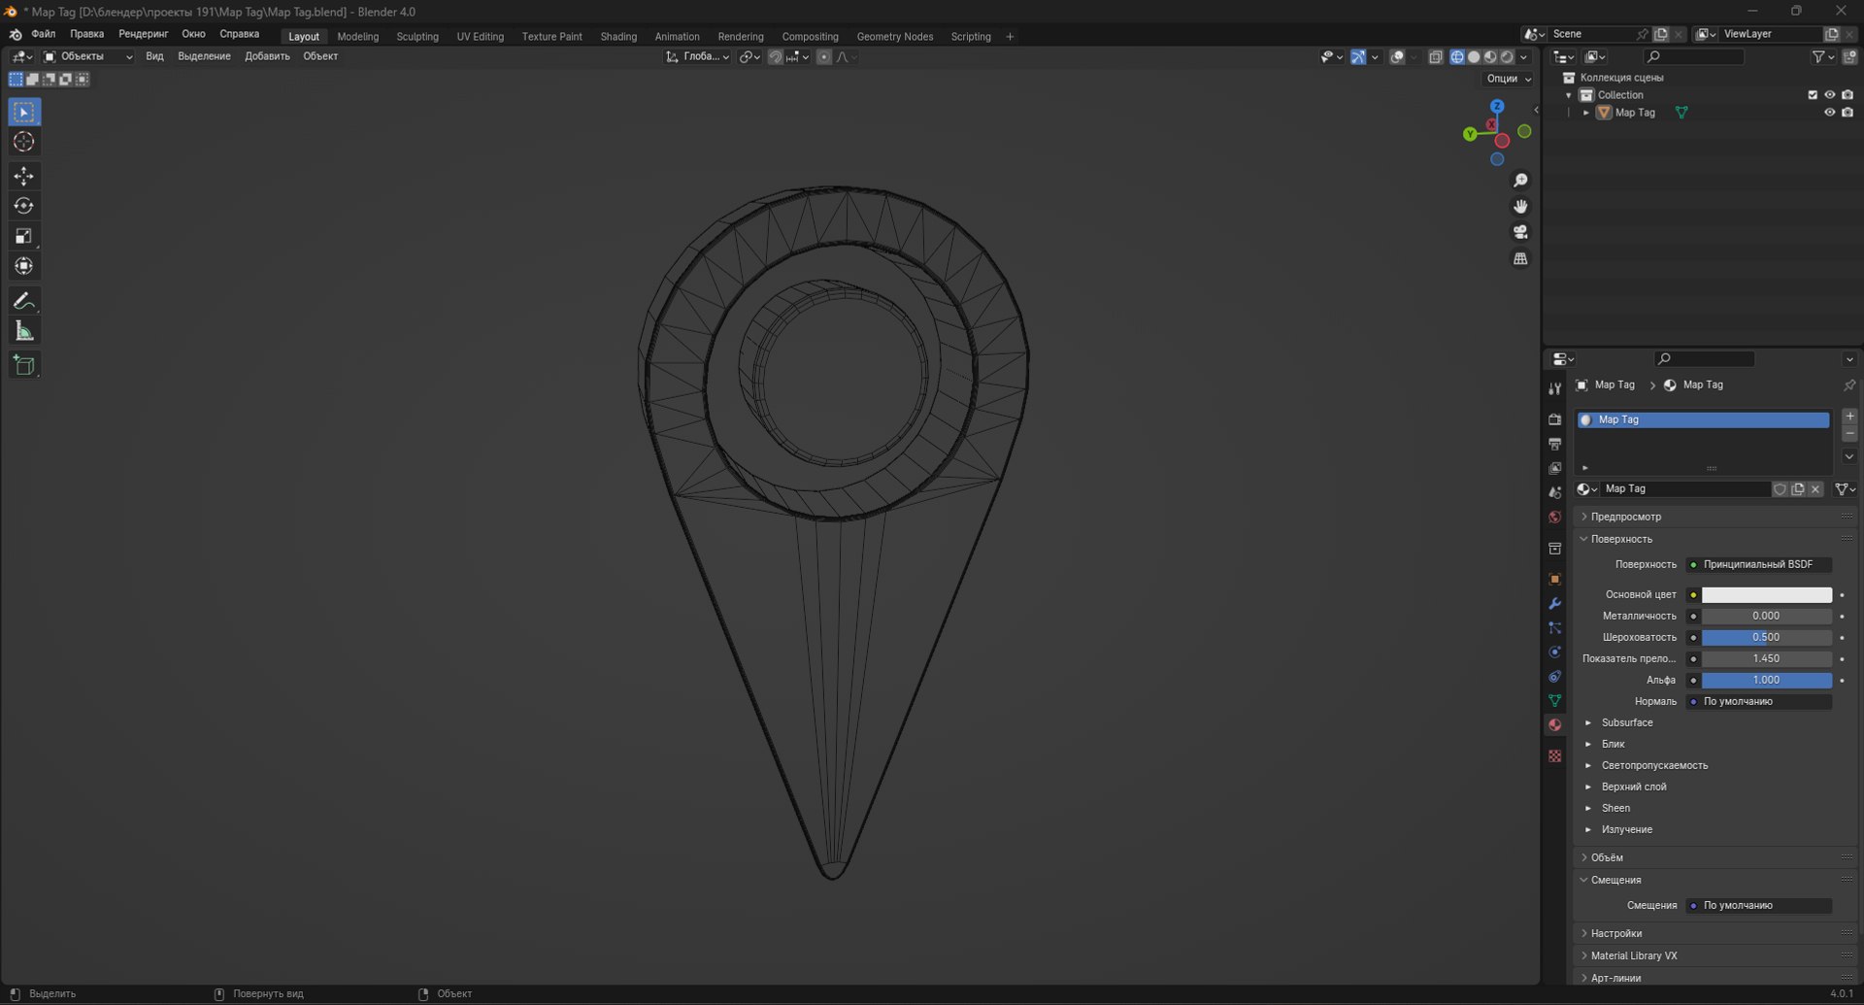Open the Object properties tab
Viewport: 1864px width, 1005px height.
[x=1554, y=579]
